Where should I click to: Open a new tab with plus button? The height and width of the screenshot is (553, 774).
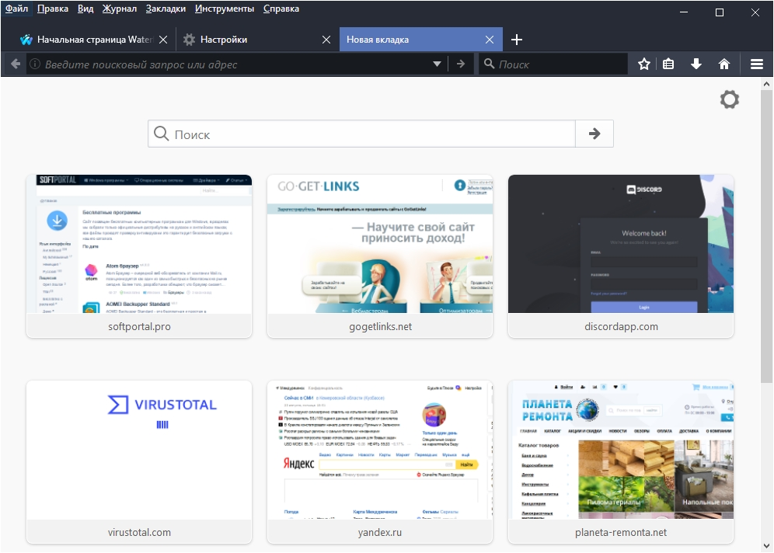tap(516, 40)
